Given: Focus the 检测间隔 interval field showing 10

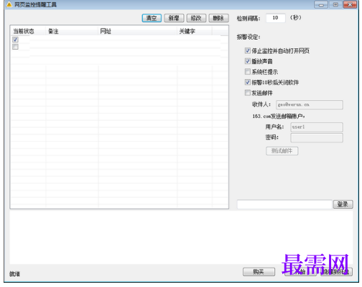Looking at the screenshot, I should pyautogui.click(x=276, y=18).
